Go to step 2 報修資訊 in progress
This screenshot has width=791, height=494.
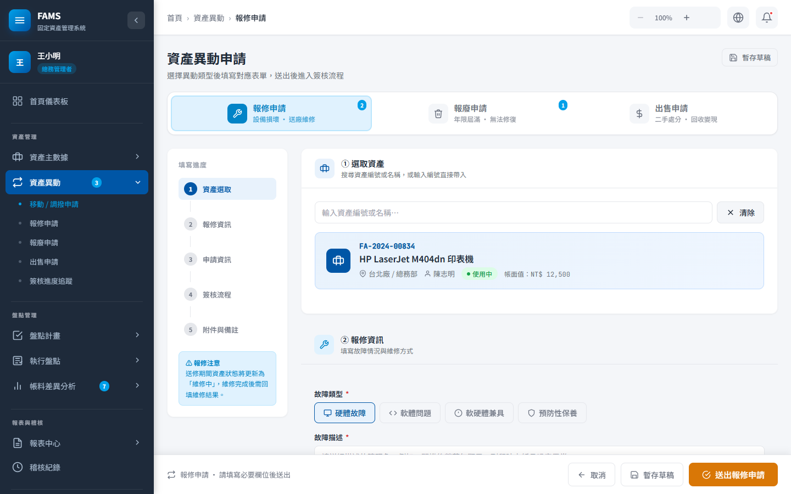[216, 224]
